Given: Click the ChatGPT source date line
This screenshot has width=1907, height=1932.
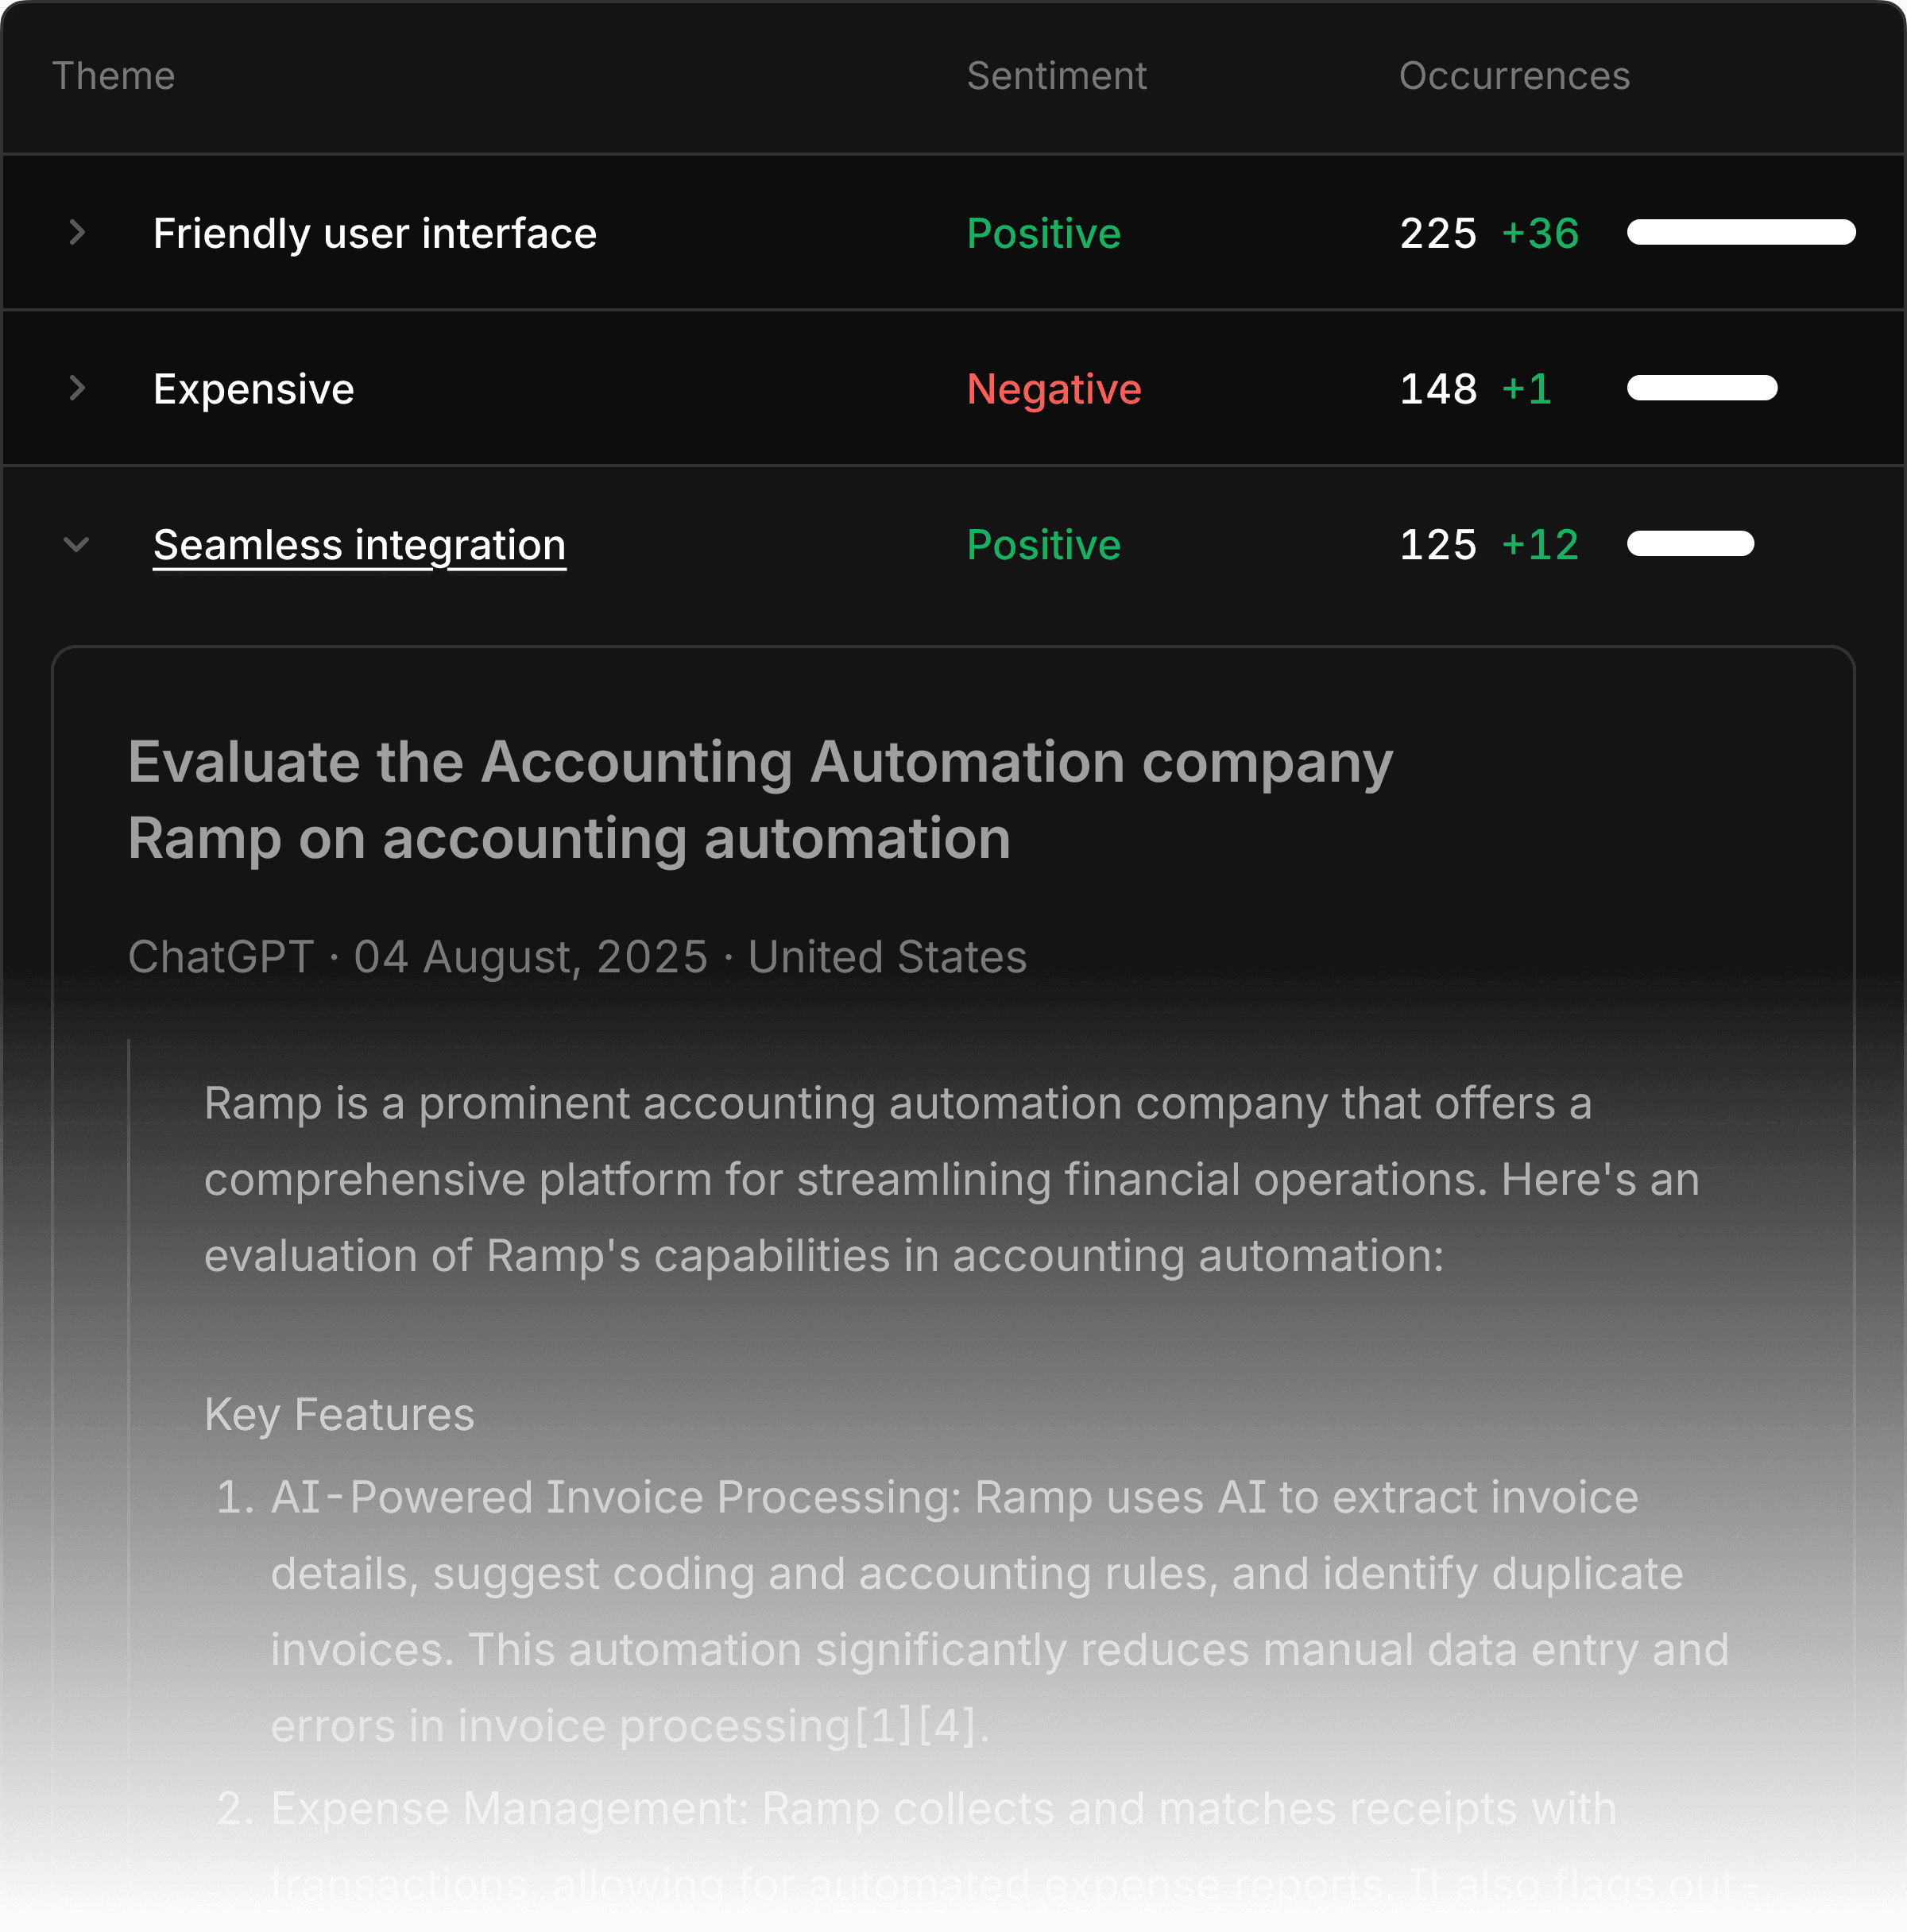Looking at the screenshot, I should tap(577, 957).
